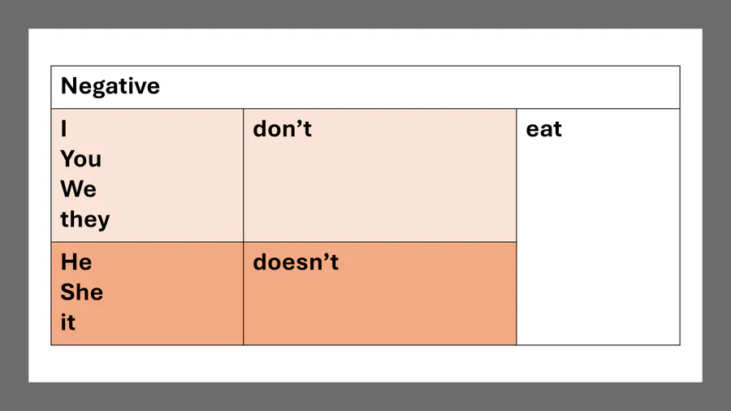The height and width of the screenshot is (411, 731).
Task: Select the pronoun "He" in the orange row
Action: coord(76,262)
